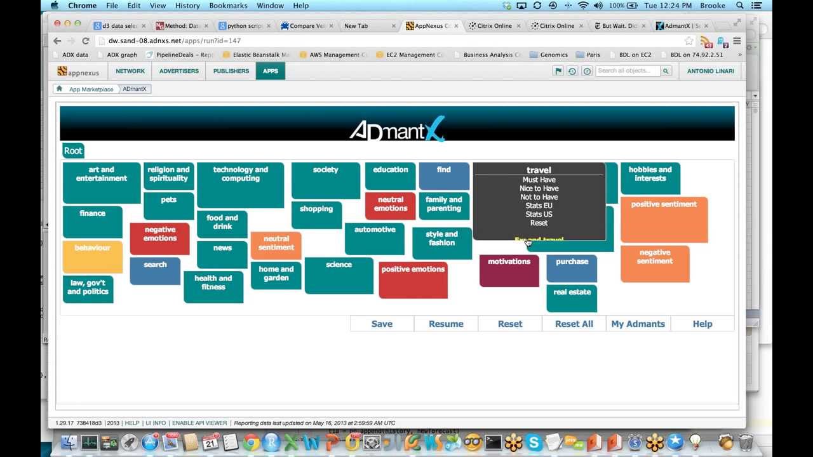813x457 pixels.
Task: Bookmark this page with the star icon
Action: pyautogui.click(x=689, y=41)
